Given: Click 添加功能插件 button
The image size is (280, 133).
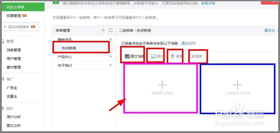Looking at the screenshot, I should coord(20,27).
